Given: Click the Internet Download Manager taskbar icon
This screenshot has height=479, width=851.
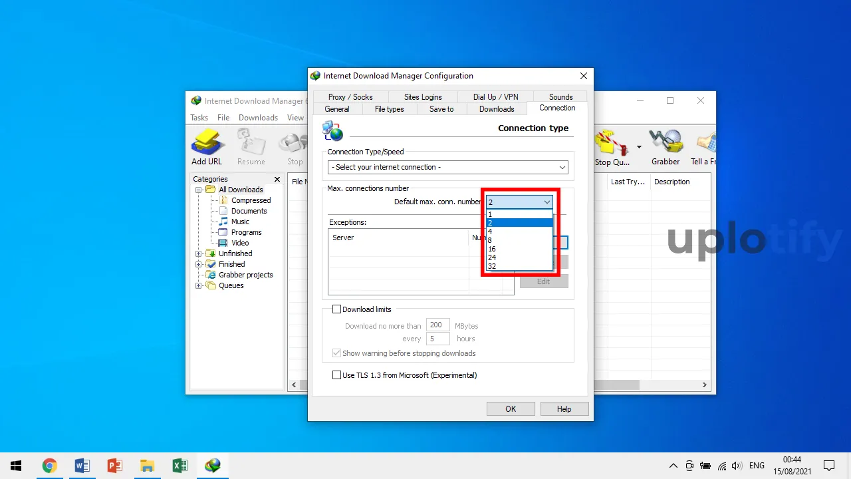Looking at the screenshot, I should (213, 466).
